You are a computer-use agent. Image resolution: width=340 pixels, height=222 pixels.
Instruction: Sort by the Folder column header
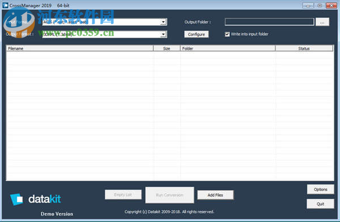point(228,48)
